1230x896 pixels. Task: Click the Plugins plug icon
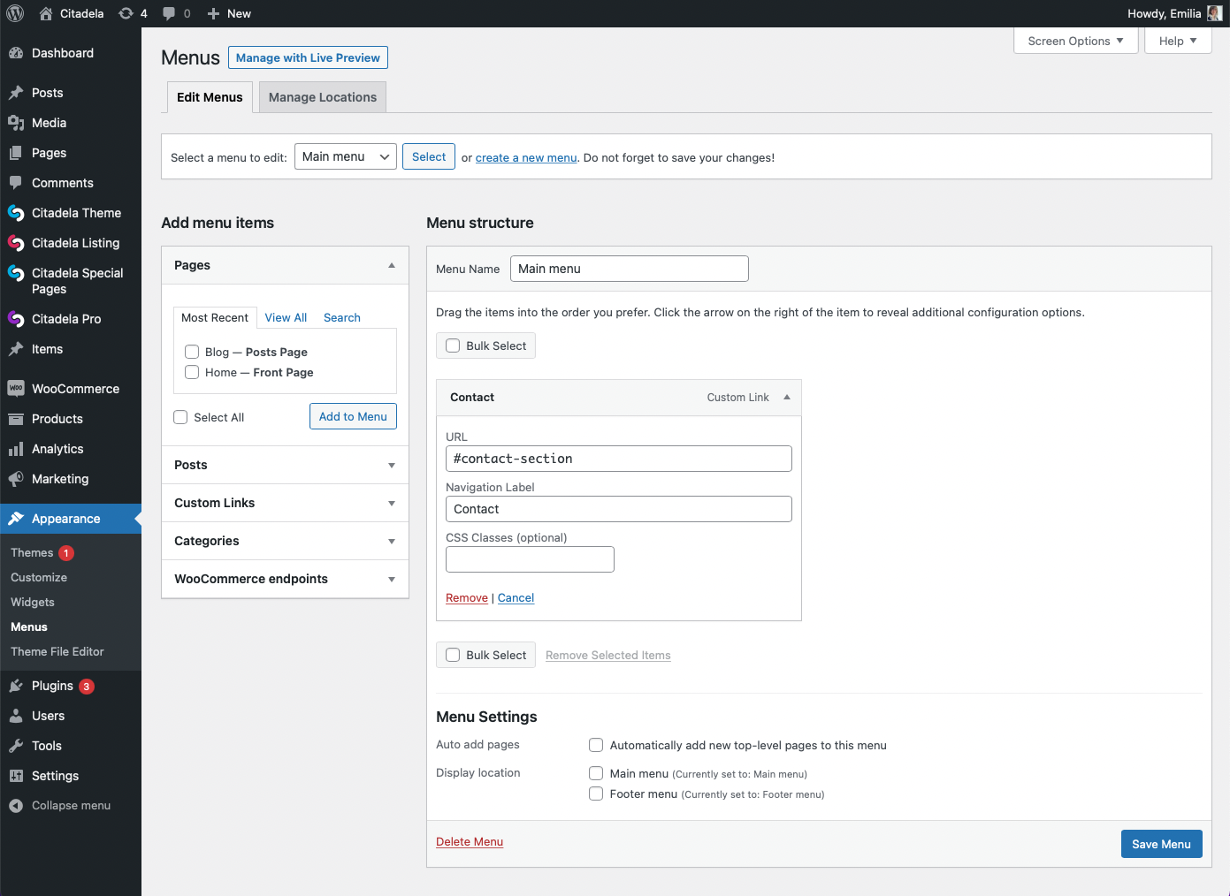[16, 686]
